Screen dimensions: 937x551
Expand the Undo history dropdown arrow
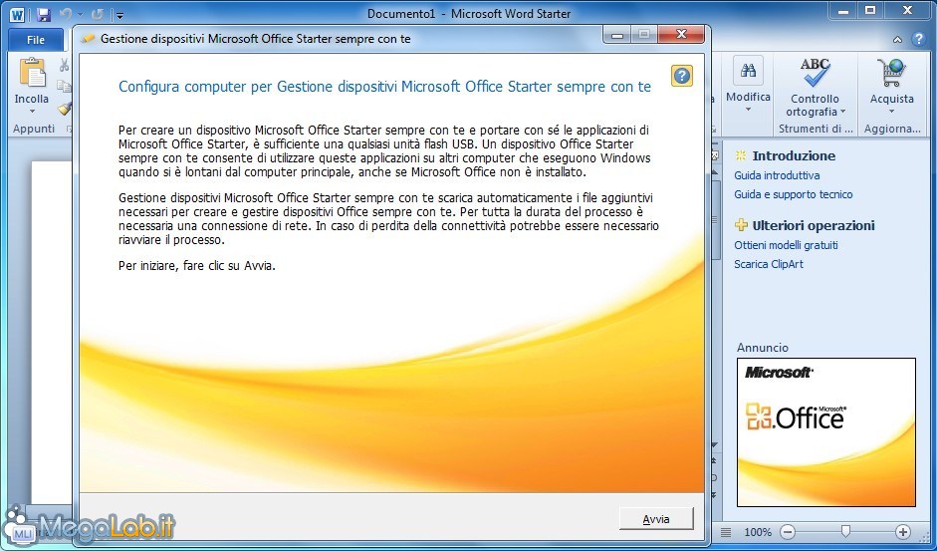coord(80,14)
